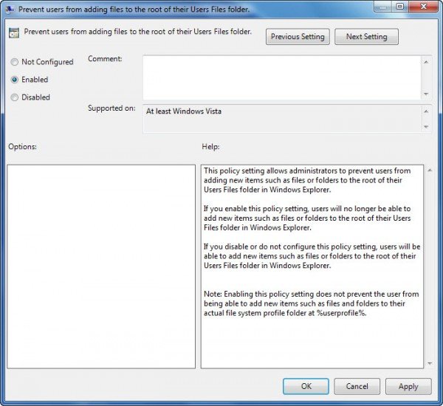
Task: Click the OK button
Action: coord(306,386)
